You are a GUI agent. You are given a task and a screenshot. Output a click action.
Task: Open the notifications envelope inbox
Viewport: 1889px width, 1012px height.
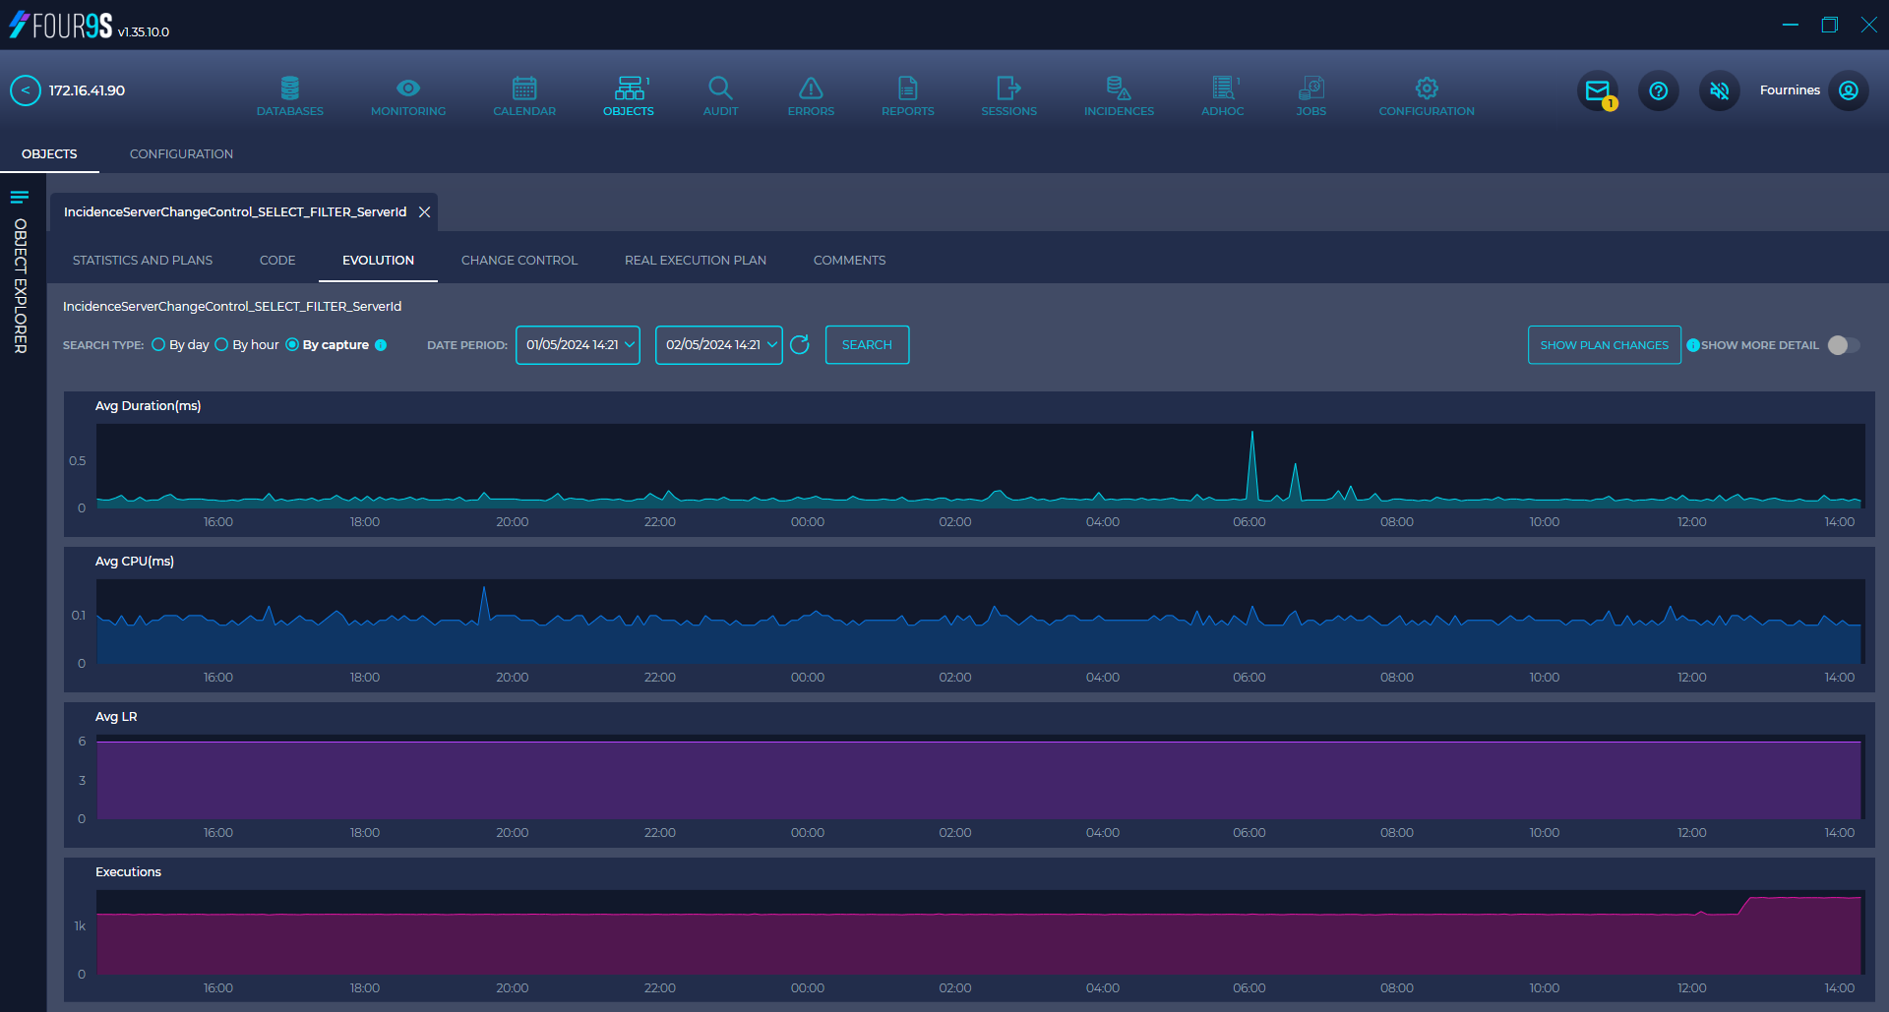[1597, 90]
